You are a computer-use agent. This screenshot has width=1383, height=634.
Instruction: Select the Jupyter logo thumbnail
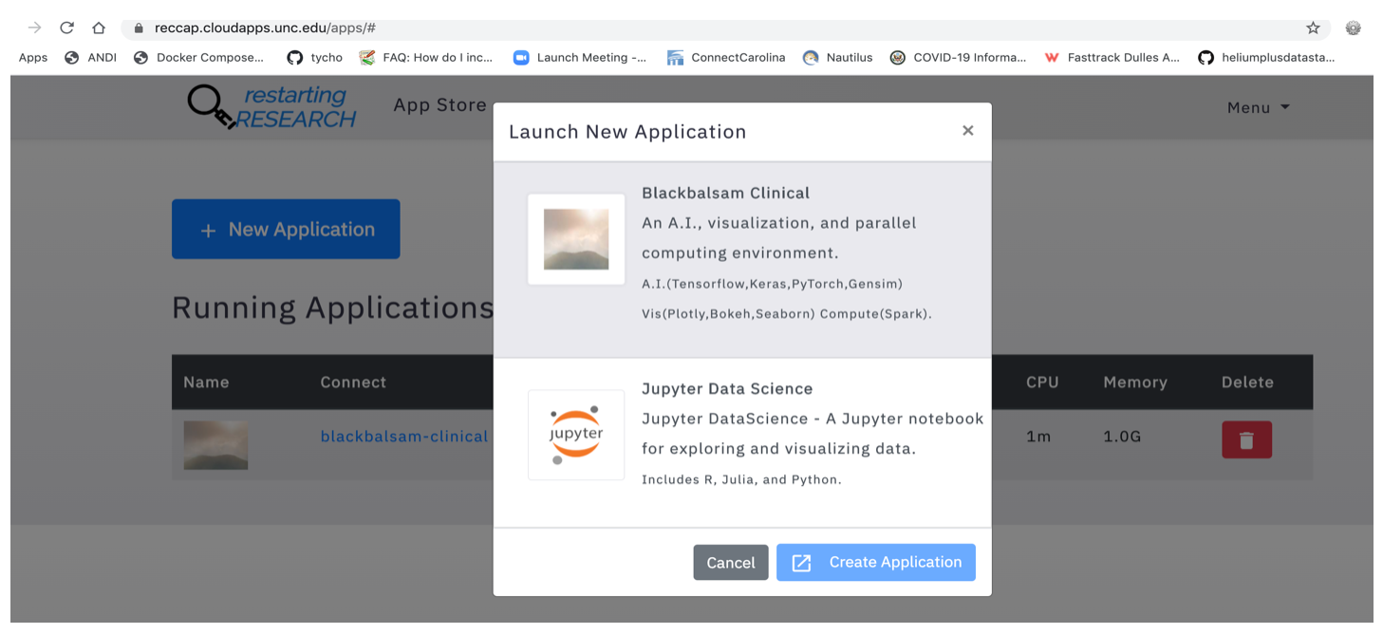pos(576,435)
